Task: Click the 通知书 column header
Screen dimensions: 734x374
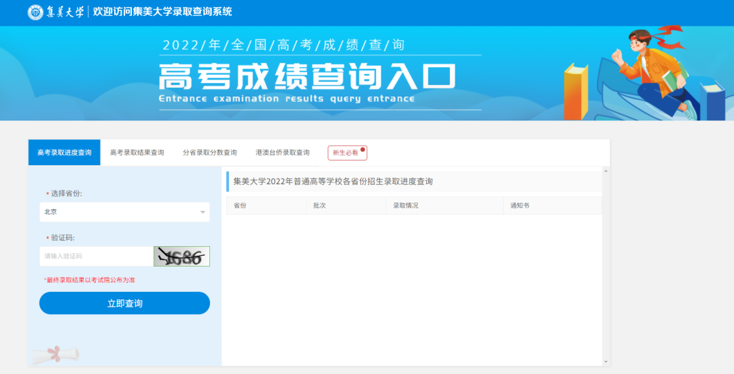Action: pos(553,205)
